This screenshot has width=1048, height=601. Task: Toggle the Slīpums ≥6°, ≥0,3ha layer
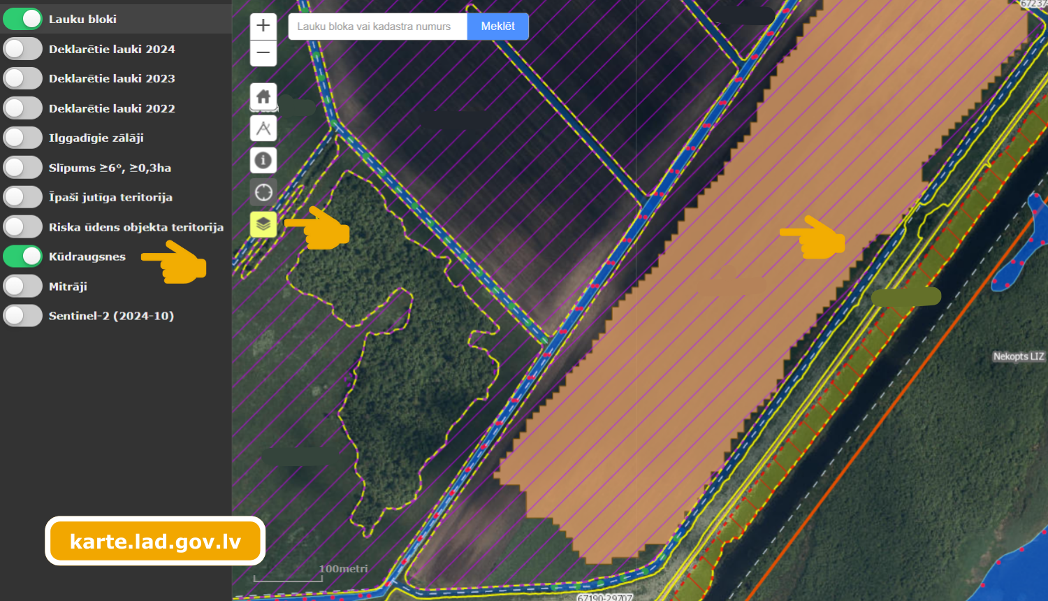point(23,168)
